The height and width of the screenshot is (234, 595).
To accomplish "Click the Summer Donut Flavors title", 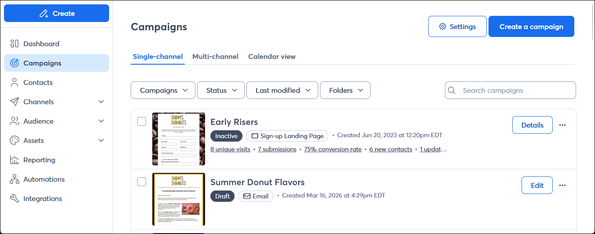I will click(257, 182).
